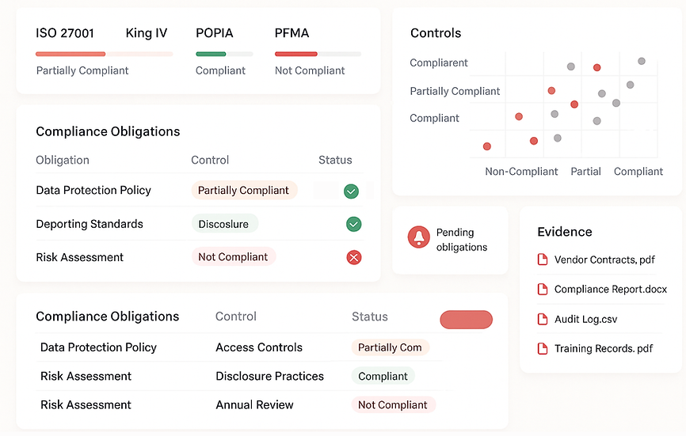686x436 pixels.
Task: Click the Training Records pdf file icon
Action: [543, 348]
